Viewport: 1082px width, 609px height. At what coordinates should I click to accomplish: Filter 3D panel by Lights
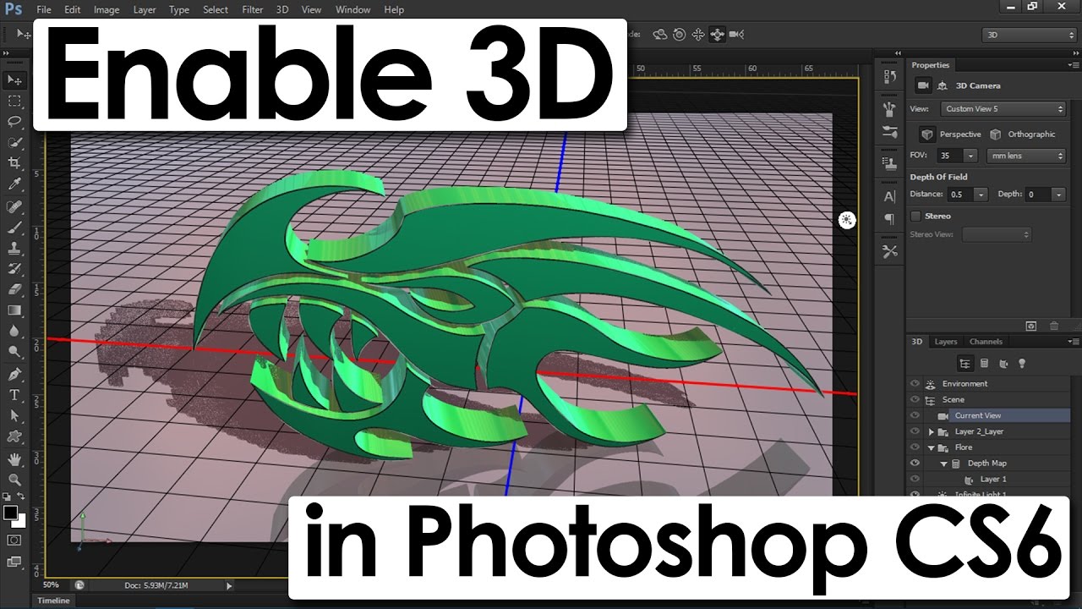[x=1022, y=364]
